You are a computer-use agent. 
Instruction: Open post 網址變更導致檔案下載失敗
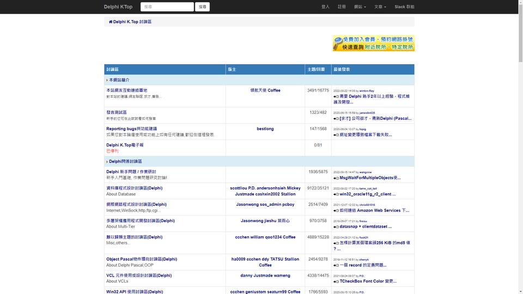pyautogui.click(x=366, y=134)
